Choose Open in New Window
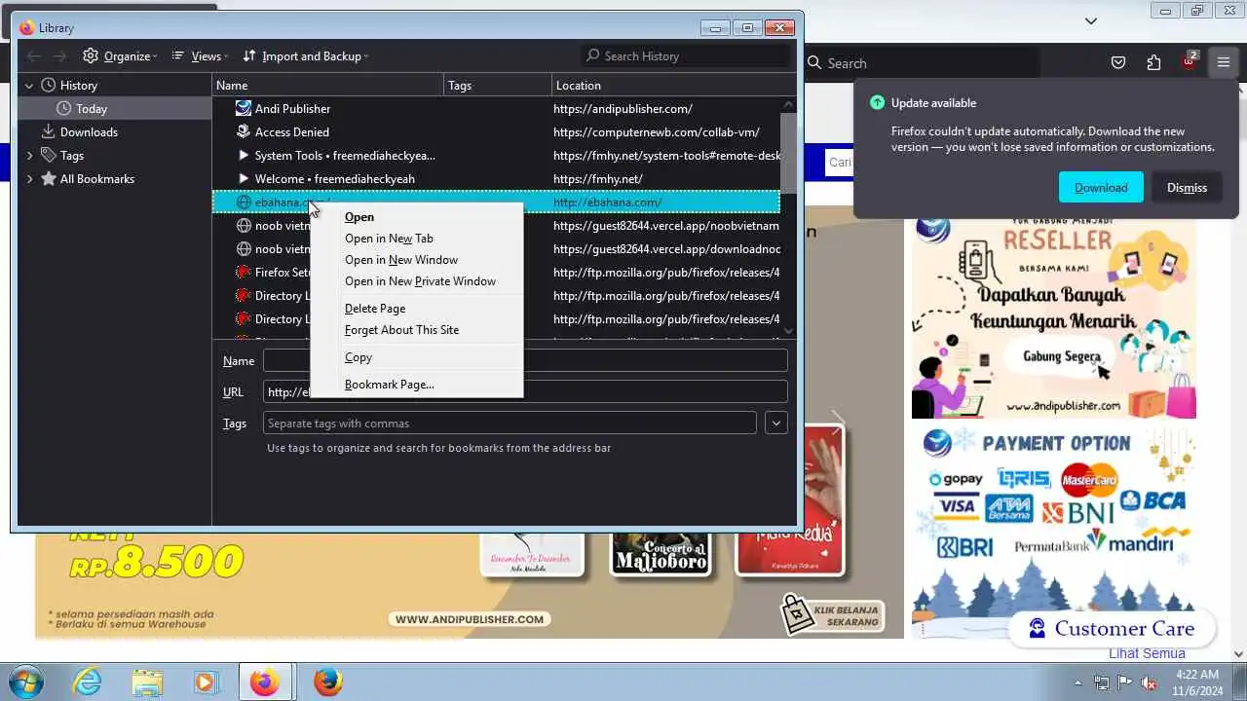1247x701 pixels. click(416, 260)
